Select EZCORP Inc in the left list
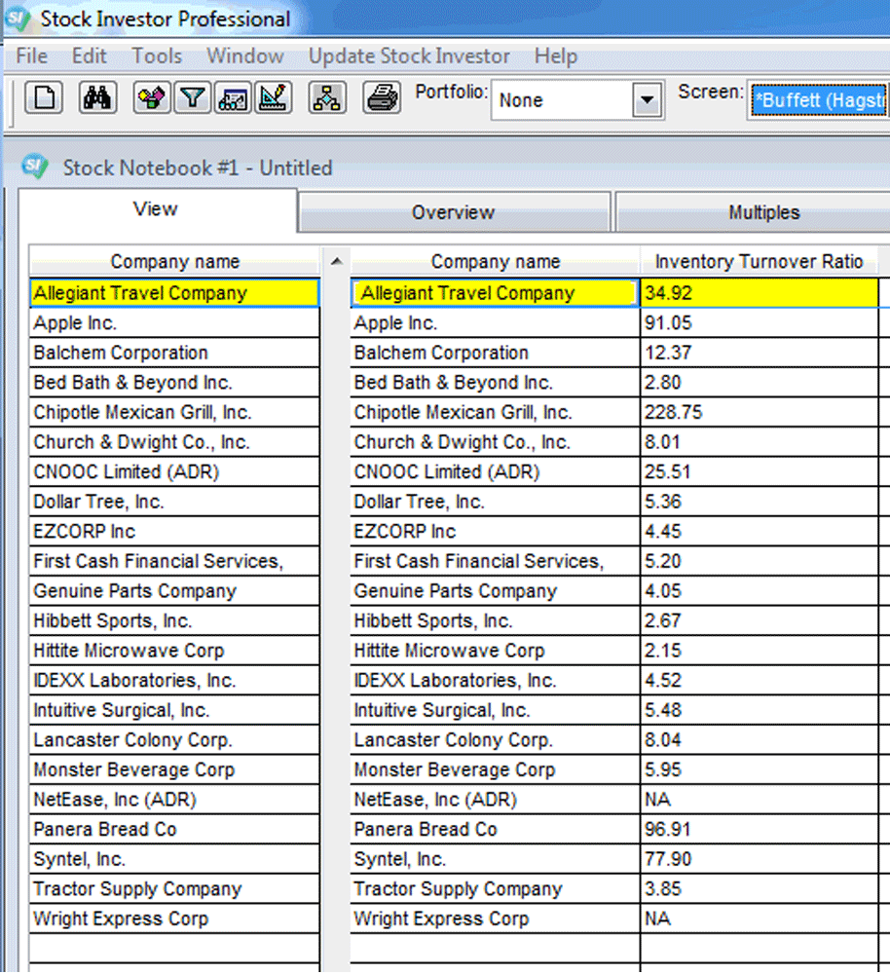890x974 pixels. coord(174,532)
